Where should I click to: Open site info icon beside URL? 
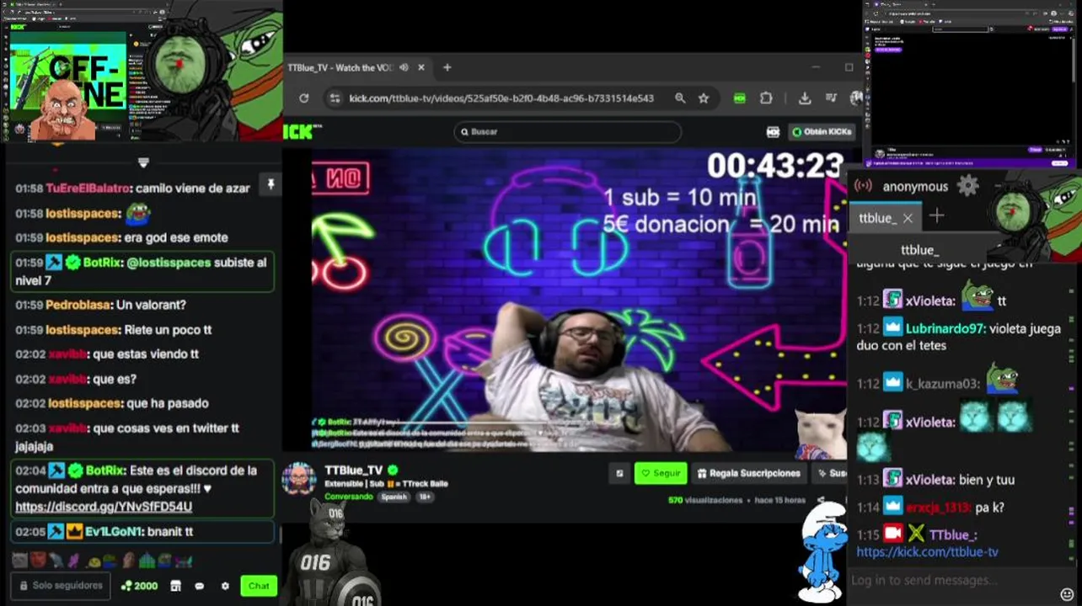335,98
